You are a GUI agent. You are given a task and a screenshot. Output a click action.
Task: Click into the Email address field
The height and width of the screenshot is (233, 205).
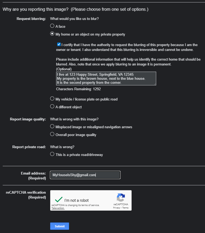[85, 175]
